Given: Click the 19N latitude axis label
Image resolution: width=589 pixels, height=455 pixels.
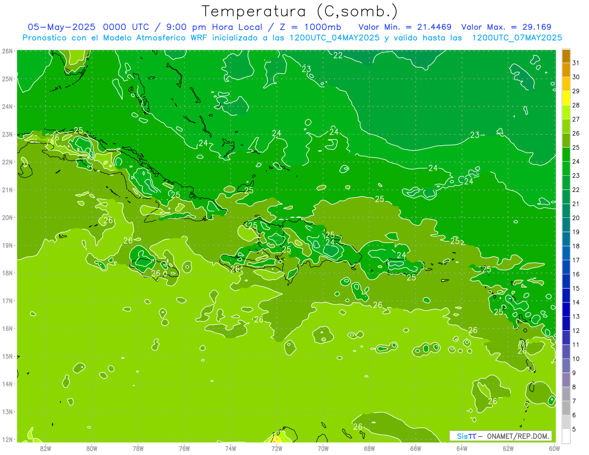Looking at the screenshot, I should (8, 245).
